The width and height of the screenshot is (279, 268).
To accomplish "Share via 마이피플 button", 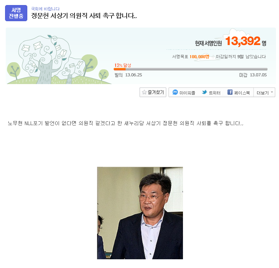I will 184,92.
